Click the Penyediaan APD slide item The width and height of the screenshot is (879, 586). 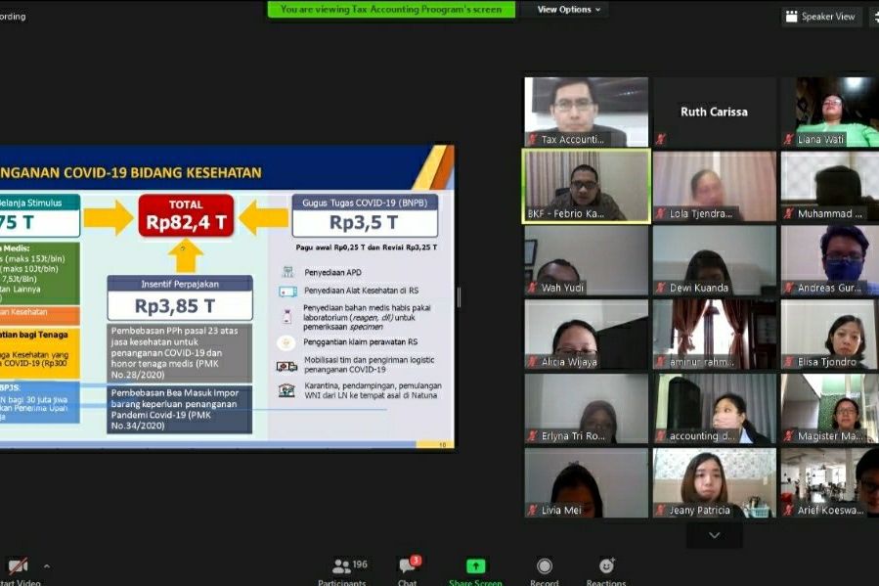click(333, 272)
